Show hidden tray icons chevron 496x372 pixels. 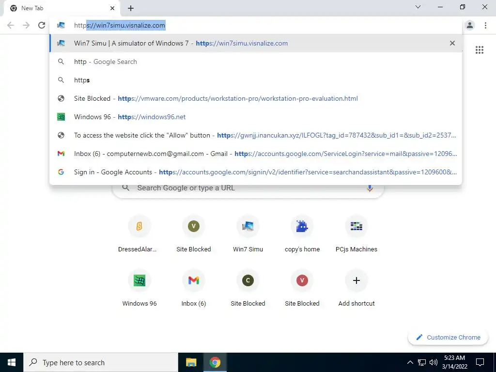pyautogui.click(x=410, y=362)
